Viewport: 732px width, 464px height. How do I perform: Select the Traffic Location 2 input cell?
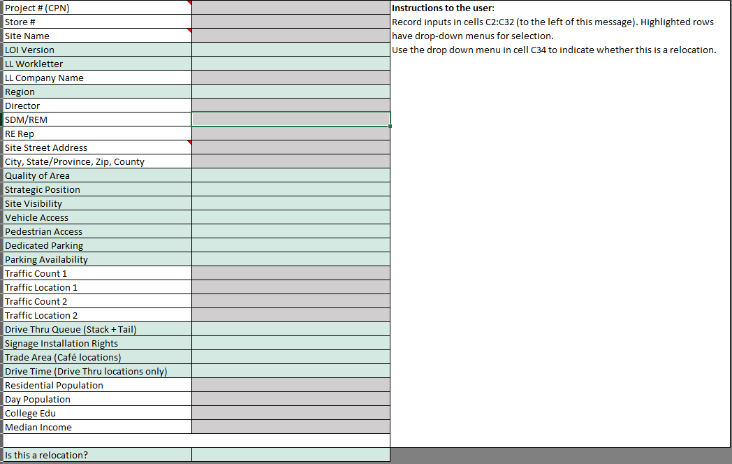coord(291,315)
